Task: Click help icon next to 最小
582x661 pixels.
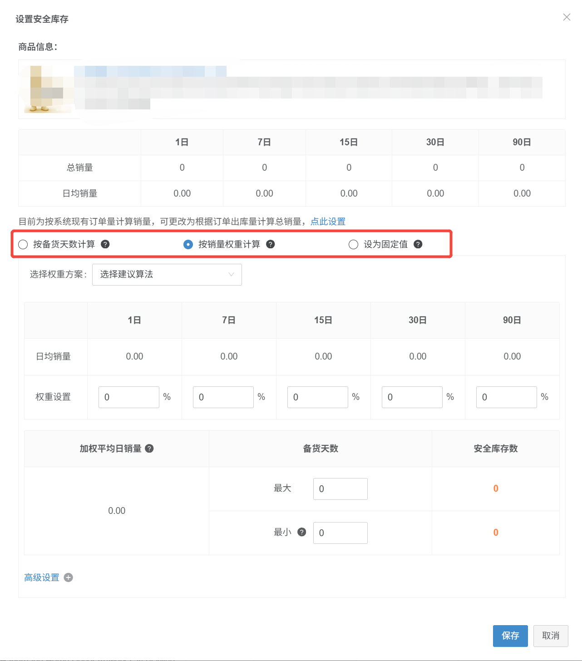Action: point(302,532)
